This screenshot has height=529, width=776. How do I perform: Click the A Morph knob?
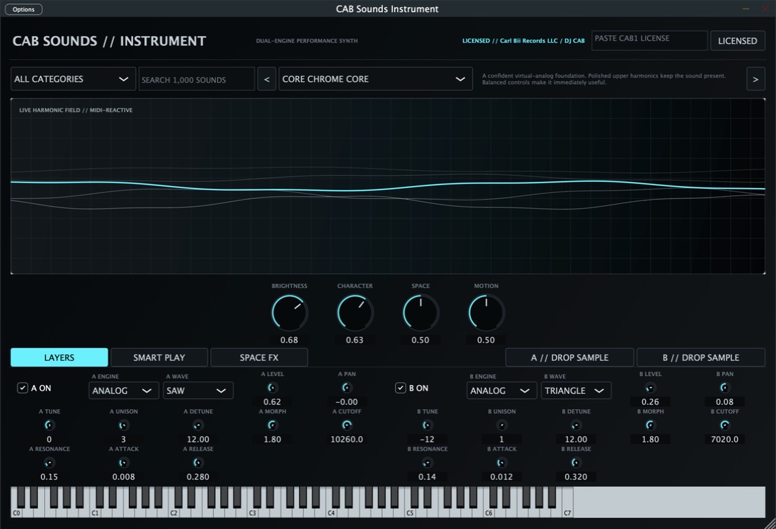click(272, 425)
